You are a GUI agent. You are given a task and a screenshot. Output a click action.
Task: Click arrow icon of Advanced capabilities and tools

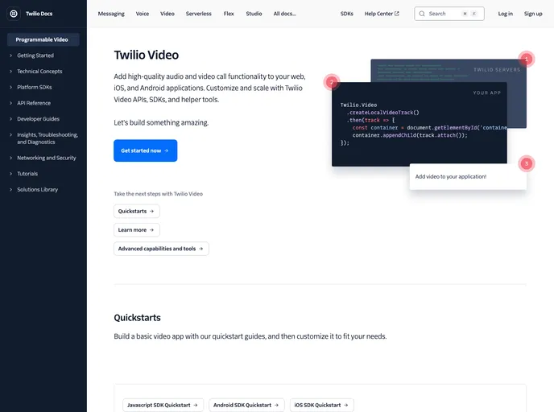pyautogui.click(x=201, y=249)
